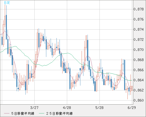Click the 0.876 price axis label
Viewport: 146px width, 117px height.
coord(139,19)
